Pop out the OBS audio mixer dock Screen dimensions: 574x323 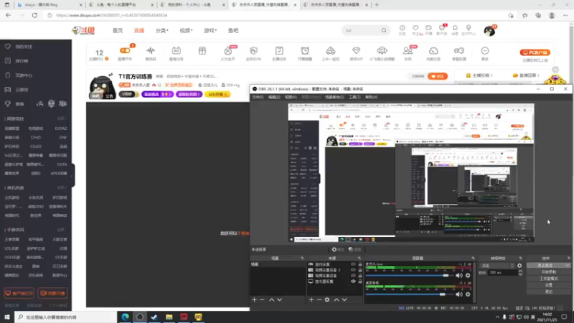click(x=473, y=258)
